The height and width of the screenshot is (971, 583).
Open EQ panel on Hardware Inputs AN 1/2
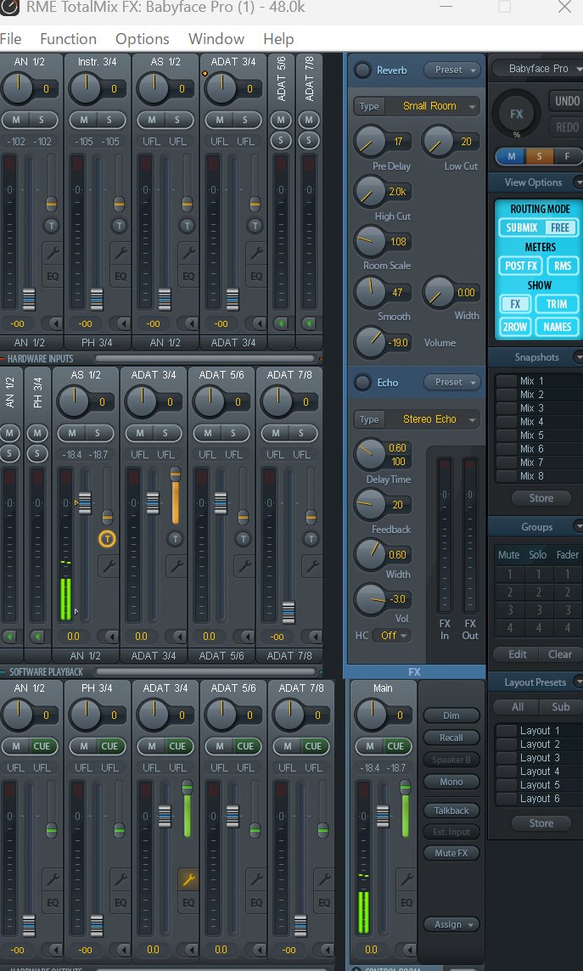pos(53,276)
